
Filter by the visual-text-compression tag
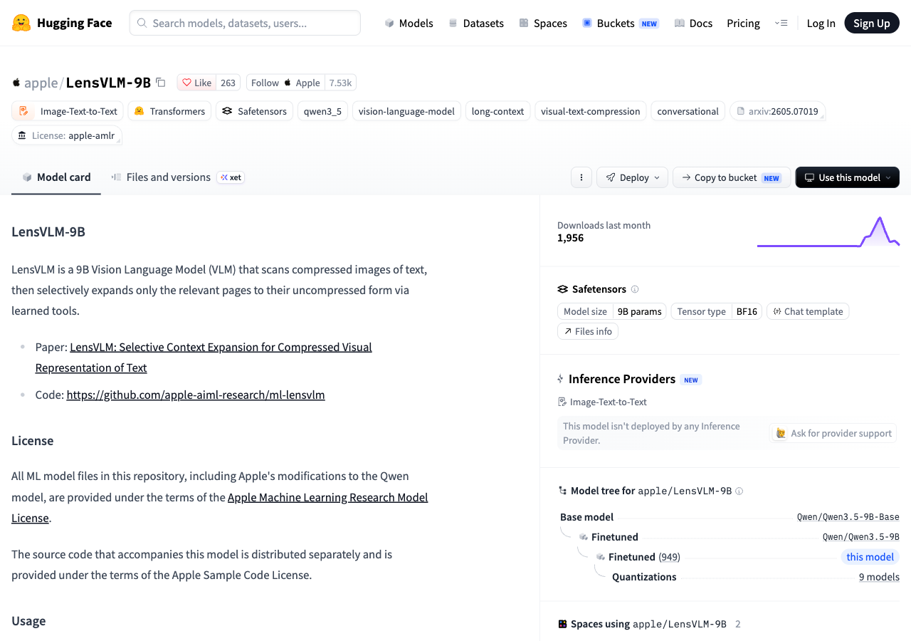(x=591, y=111)
